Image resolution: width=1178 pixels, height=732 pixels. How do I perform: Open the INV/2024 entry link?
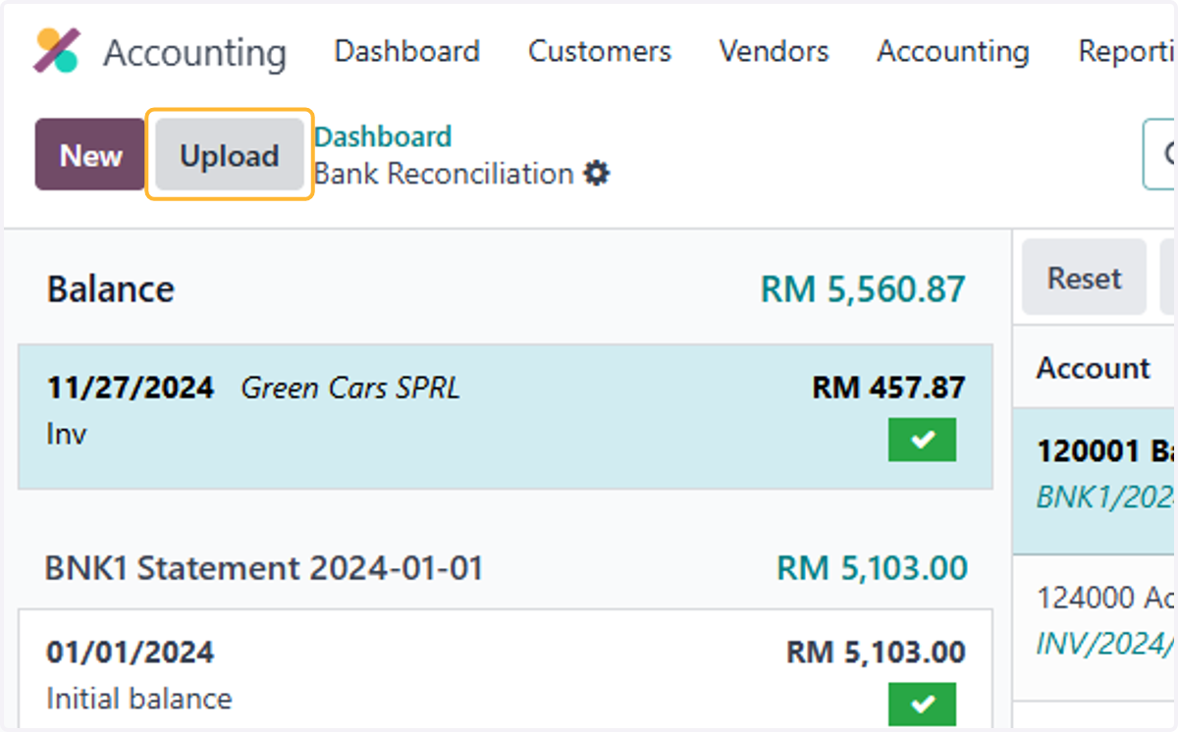[x=1105, y=644]
